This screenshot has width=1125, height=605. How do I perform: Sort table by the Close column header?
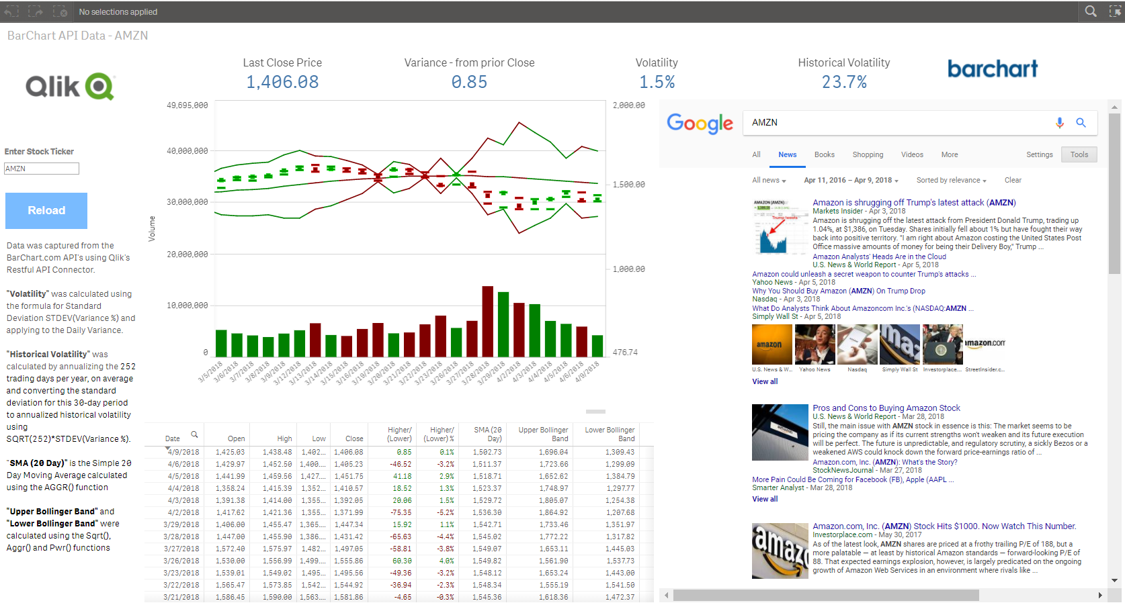coord(354,438)
